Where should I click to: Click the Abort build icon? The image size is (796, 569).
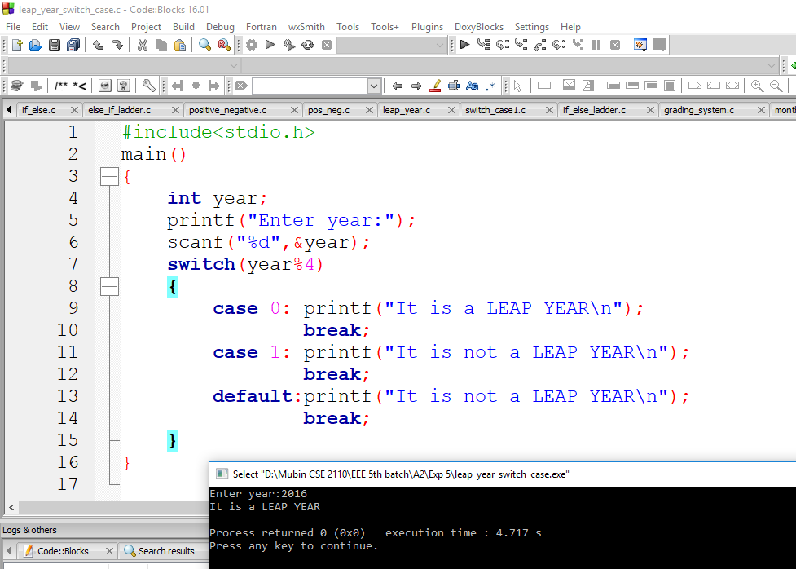pos(327,45)
